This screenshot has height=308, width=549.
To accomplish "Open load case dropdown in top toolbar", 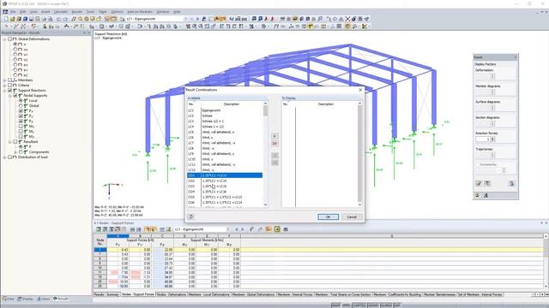I will [185, 19].
